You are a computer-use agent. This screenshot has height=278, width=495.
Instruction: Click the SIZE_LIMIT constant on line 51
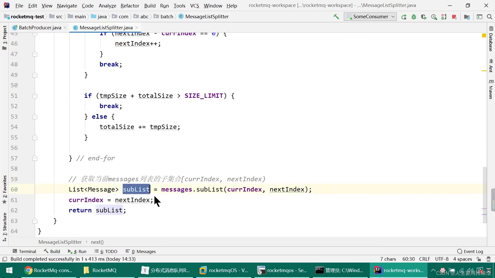(204, 96)
